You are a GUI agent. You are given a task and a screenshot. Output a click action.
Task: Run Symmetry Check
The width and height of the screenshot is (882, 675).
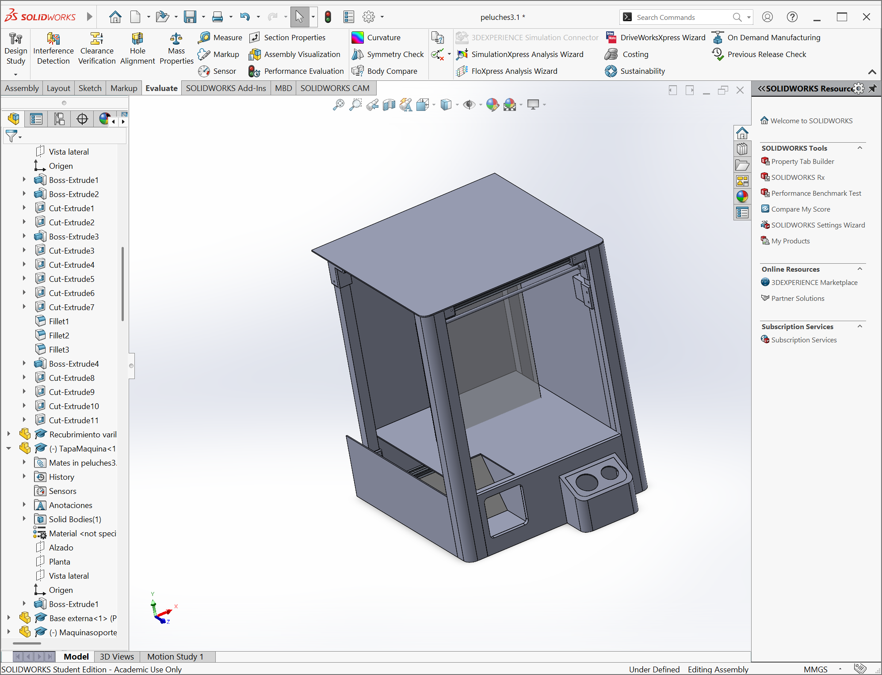tap(388, 54)
